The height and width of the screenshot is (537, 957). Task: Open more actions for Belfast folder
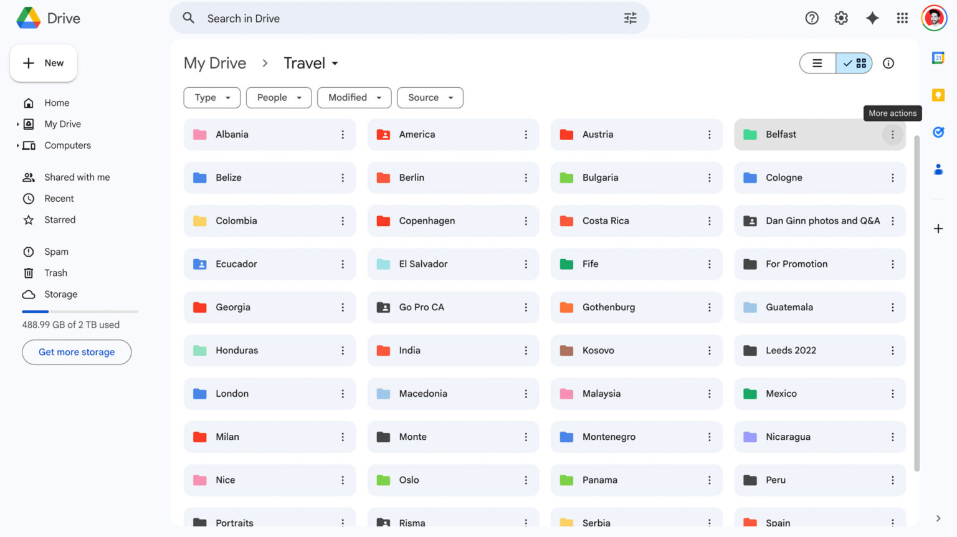tap(892, 135)
